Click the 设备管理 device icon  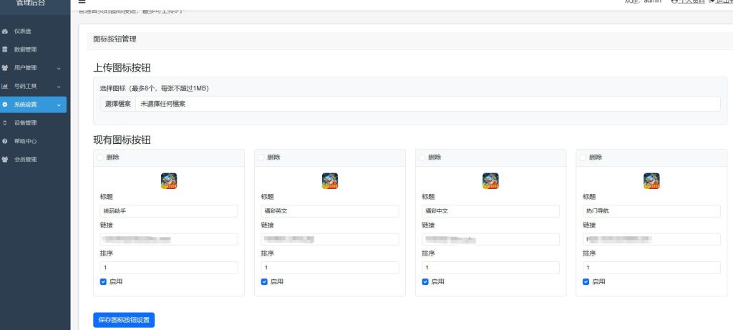click(x=5, y=123)
